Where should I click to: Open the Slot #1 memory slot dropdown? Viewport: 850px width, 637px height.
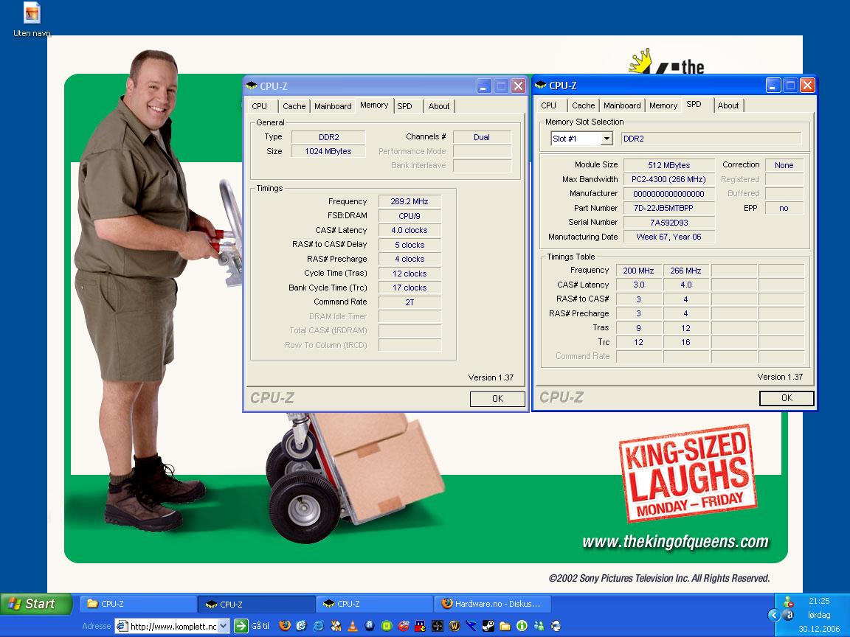click(x=607, y=139)
